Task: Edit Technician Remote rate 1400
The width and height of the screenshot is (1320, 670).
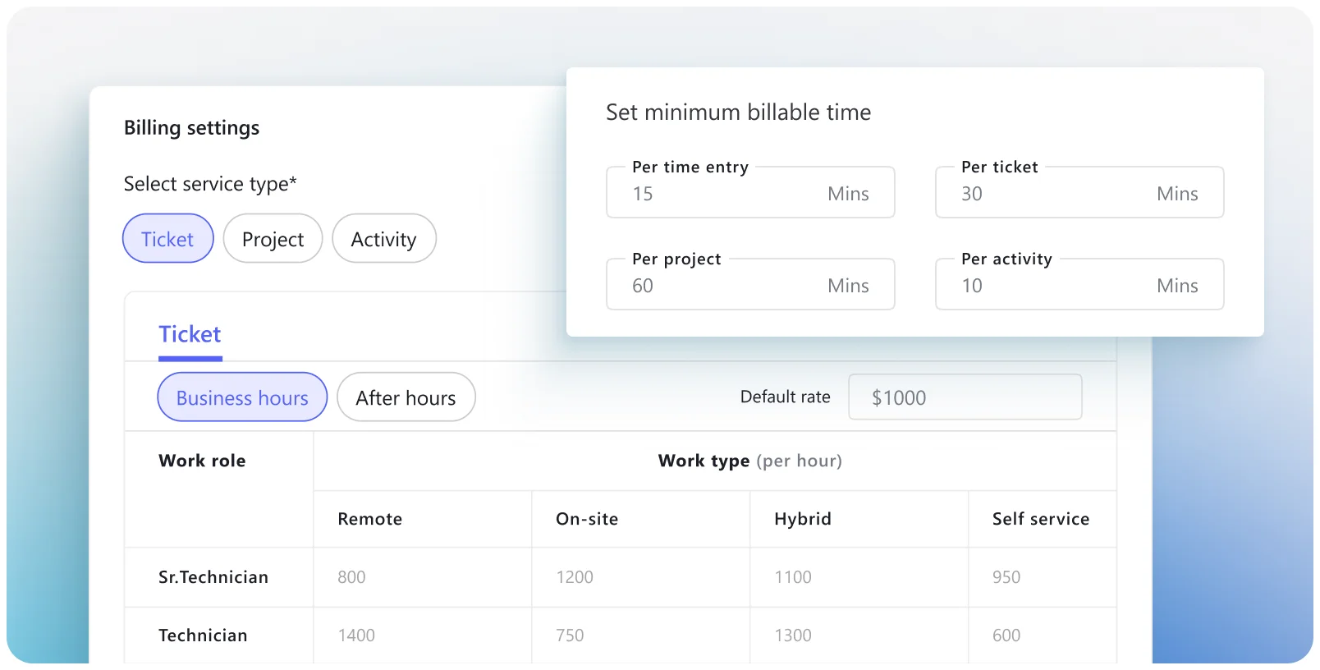Action: pyautogui.click(x=356, y=636)
